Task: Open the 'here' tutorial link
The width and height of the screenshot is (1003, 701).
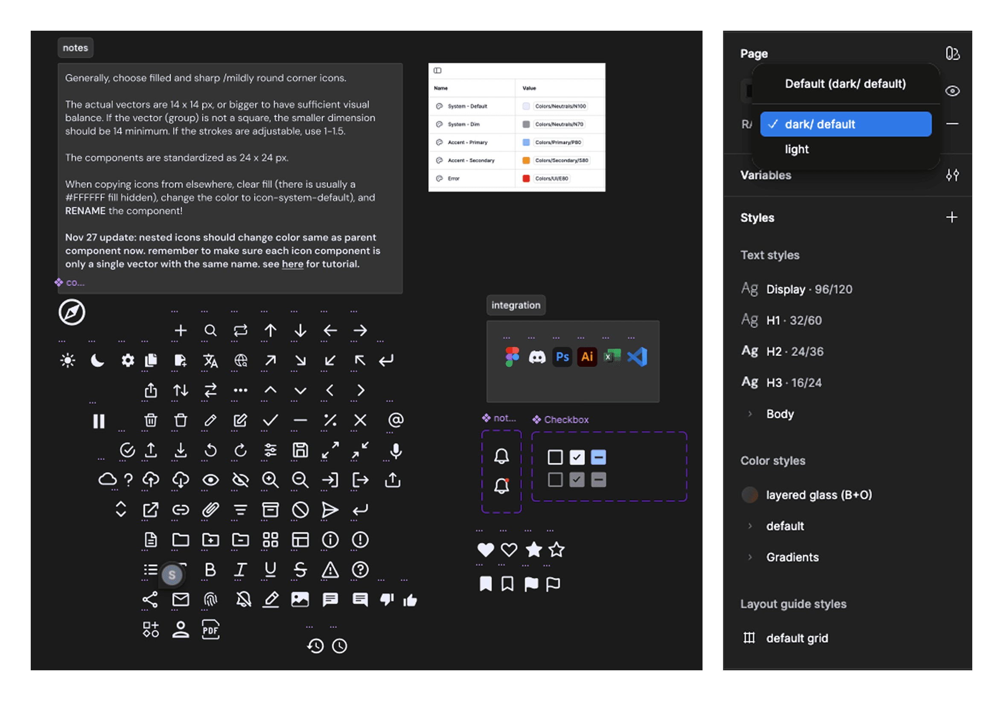Action: pos(292,264)
